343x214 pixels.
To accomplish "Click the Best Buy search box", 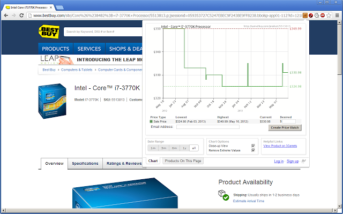I will pyautogui.click(x=103, y=32).
